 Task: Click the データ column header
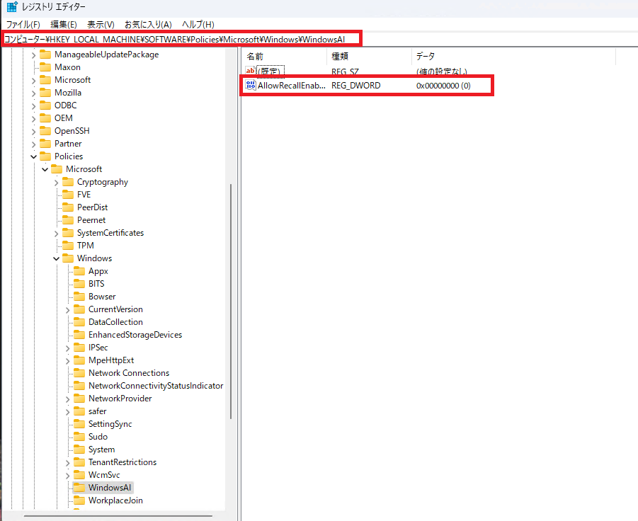coord(425,57)
